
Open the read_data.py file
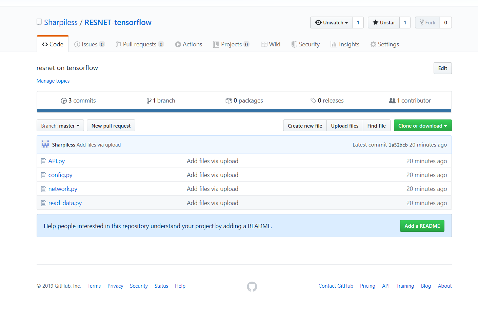click(65, 203)
